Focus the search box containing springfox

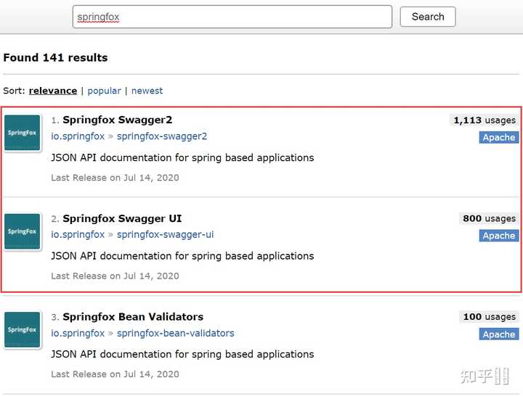click(232, 17)
